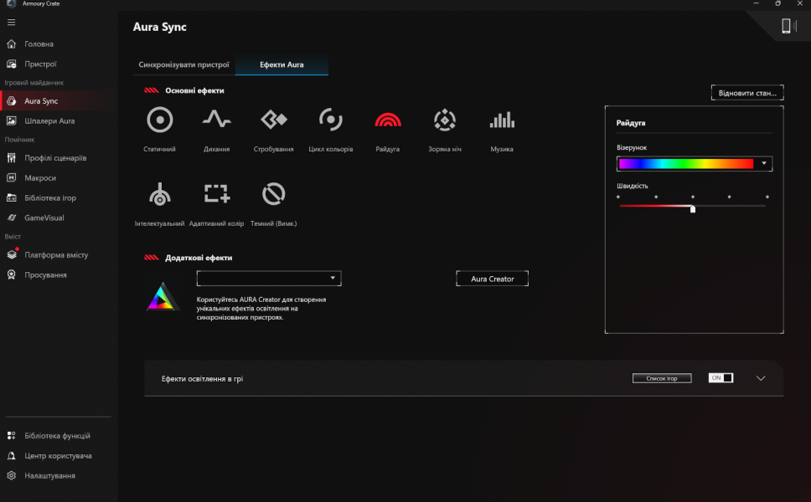
Task: Select the Adaptive Color (Адаптивний колір) effect
Action: [216, 193]
